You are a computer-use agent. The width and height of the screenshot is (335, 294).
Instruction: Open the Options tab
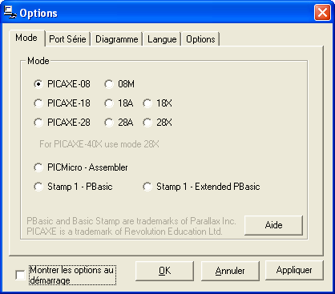coord(200,39)
